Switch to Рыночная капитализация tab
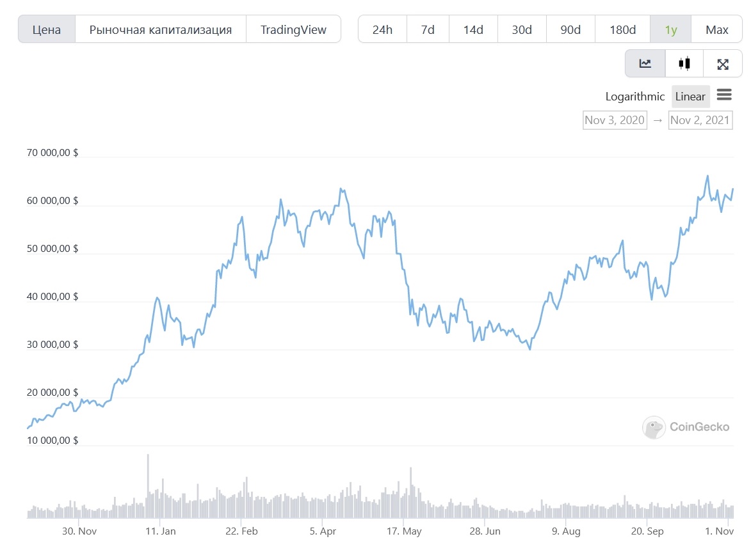The width and height of the screenshot is (751, 548). point(160,29)
